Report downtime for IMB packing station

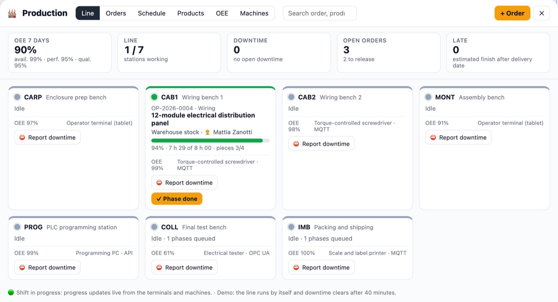tap(321, 267)
